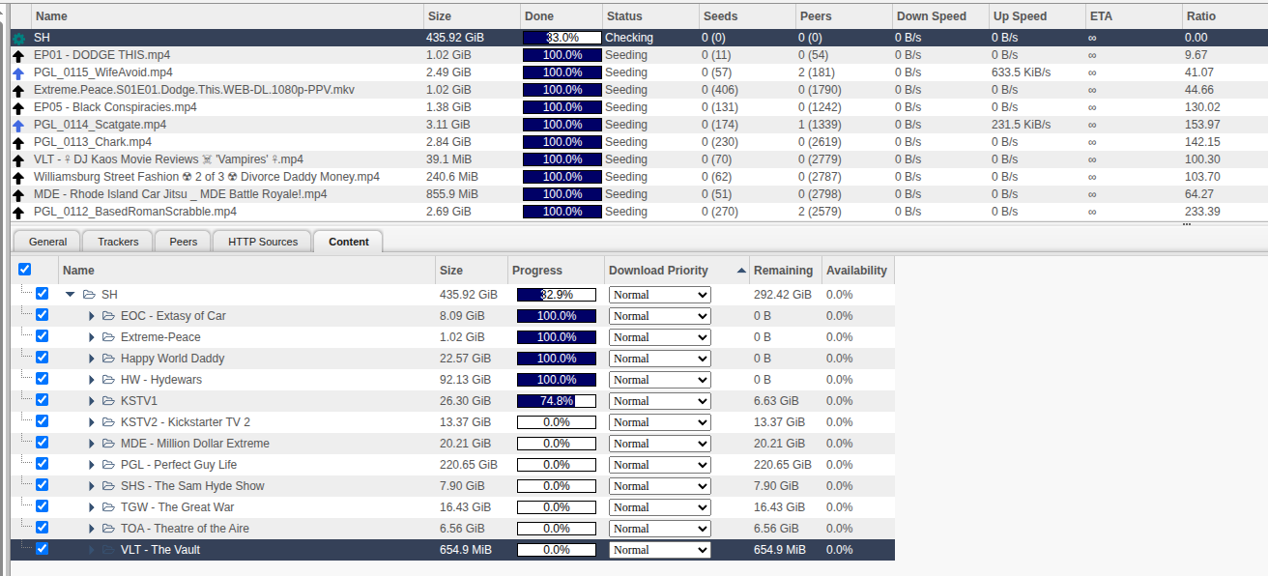Click the folder icon for MDE - Million Dollar Extreme
This screenshot has height=576, width=1268.
click(x=108, y=444)
